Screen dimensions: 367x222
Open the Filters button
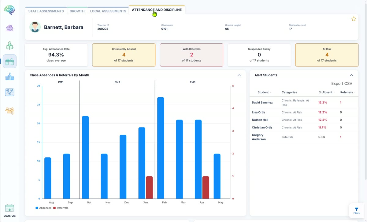357,211
